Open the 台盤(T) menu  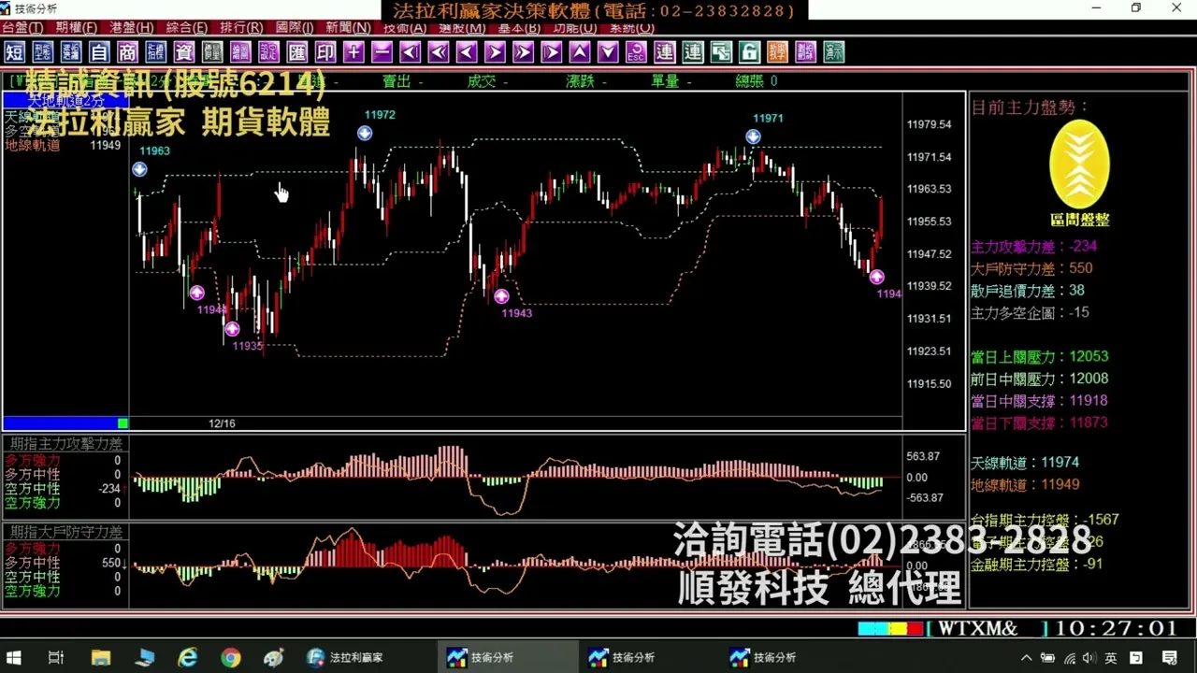click(x=22, y=28)
